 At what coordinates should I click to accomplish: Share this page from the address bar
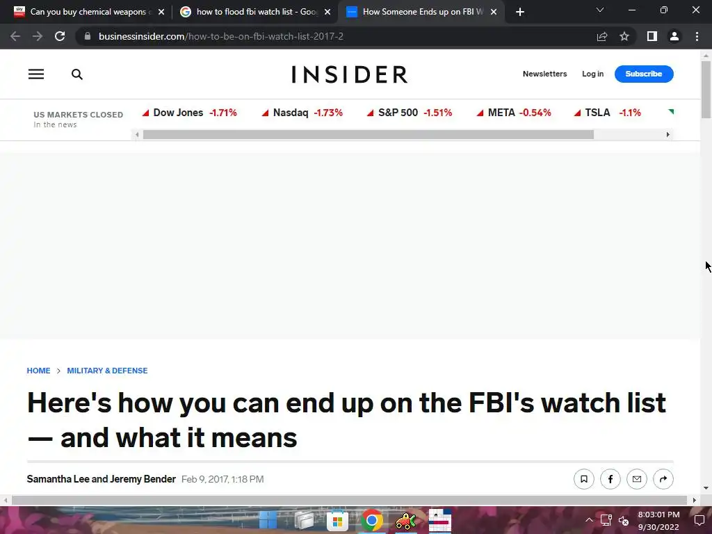click(602, 36)
